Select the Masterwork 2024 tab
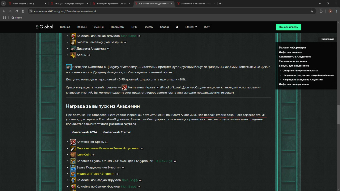The image size is (340, 191). pyautogui.click(x=84, y=132)
